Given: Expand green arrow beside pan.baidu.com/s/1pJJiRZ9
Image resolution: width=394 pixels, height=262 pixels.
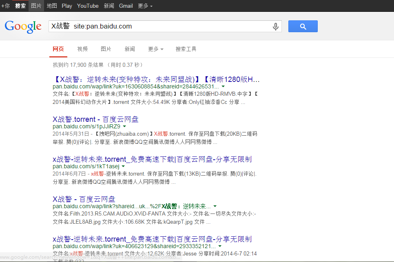Looking at the screenshot, I should [124, 126].
